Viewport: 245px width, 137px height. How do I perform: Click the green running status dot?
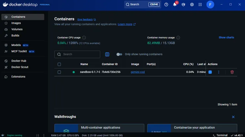pos(73,72)
